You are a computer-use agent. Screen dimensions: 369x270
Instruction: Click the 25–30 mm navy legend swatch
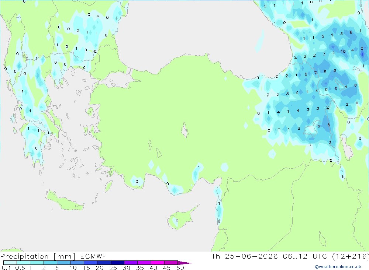click(117, 263)
